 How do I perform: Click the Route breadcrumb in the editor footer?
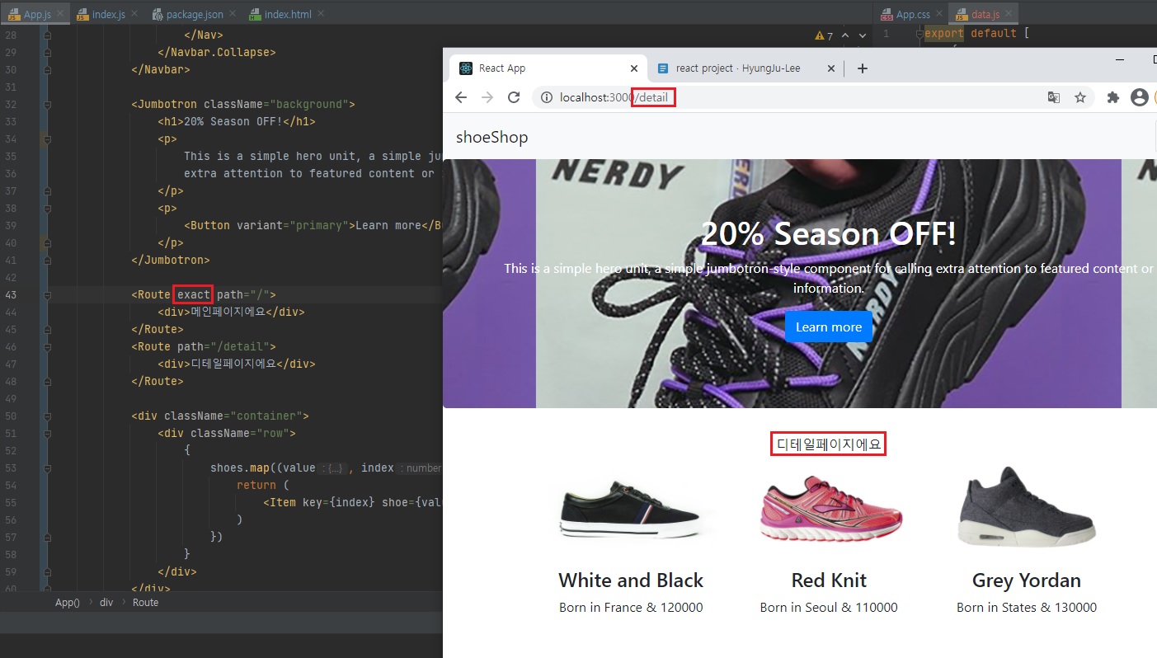click(x=145, y=603)
